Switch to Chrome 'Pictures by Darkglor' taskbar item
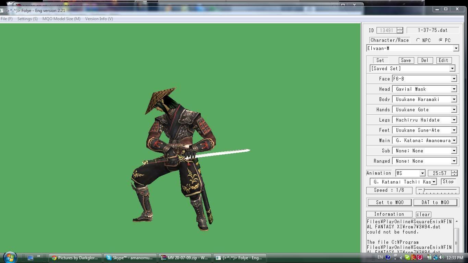 click(75, 258)
